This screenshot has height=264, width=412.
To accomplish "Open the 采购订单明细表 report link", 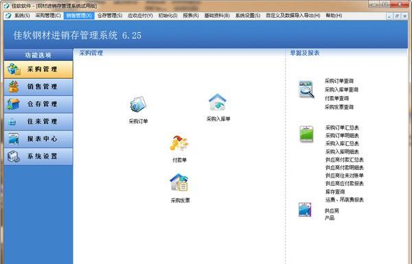I will click(x=342, y=136).
